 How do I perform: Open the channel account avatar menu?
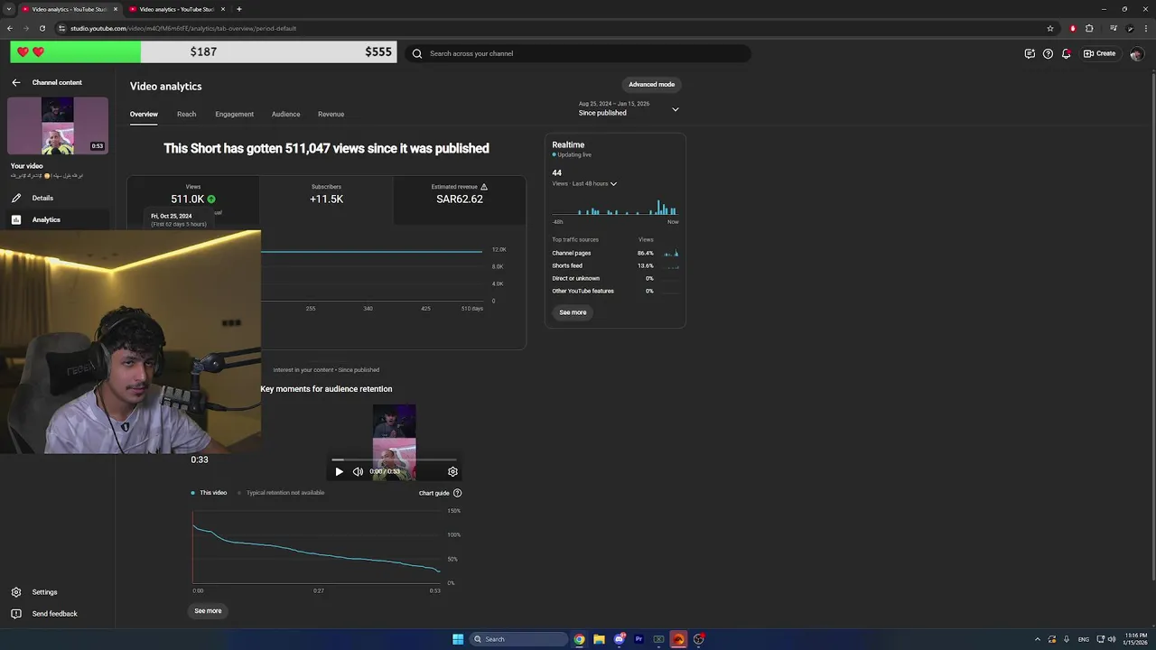[1136, 53]
